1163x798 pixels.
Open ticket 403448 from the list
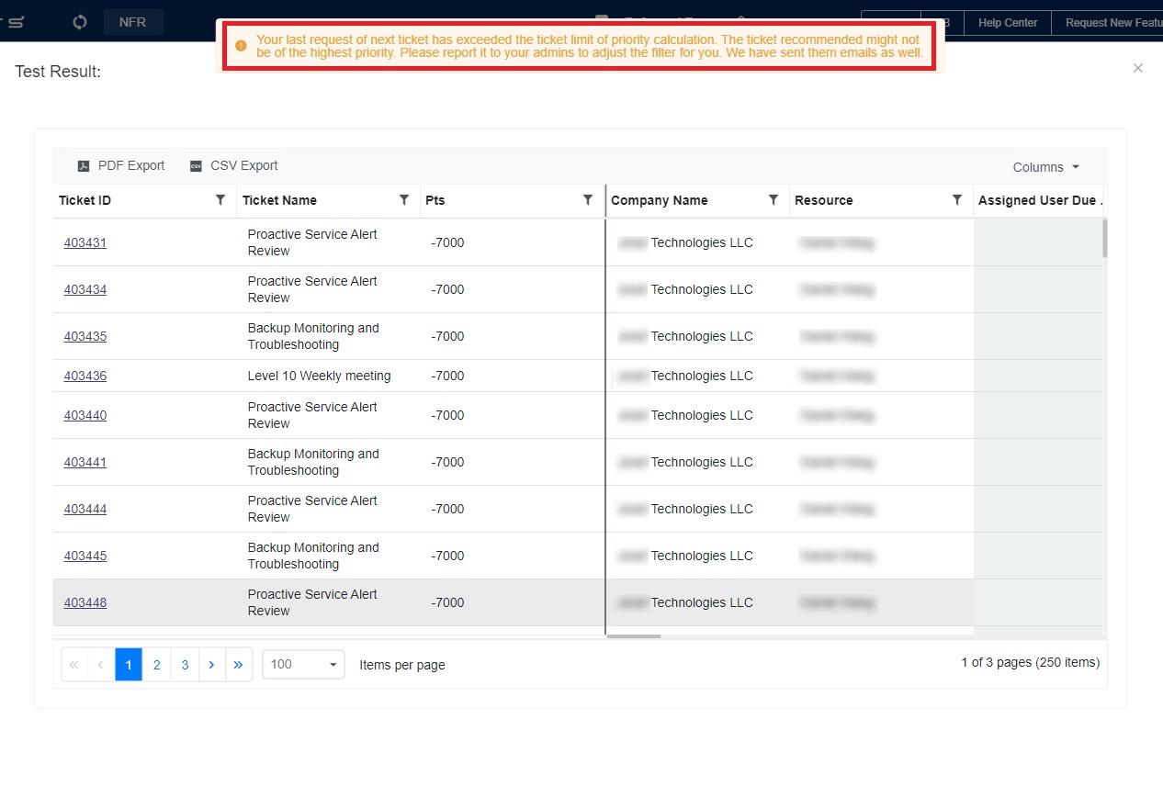[85, 602]
